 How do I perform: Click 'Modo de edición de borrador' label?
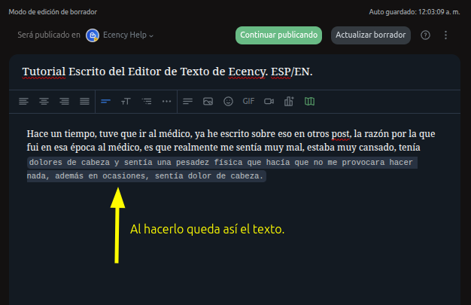pos(53,12)
